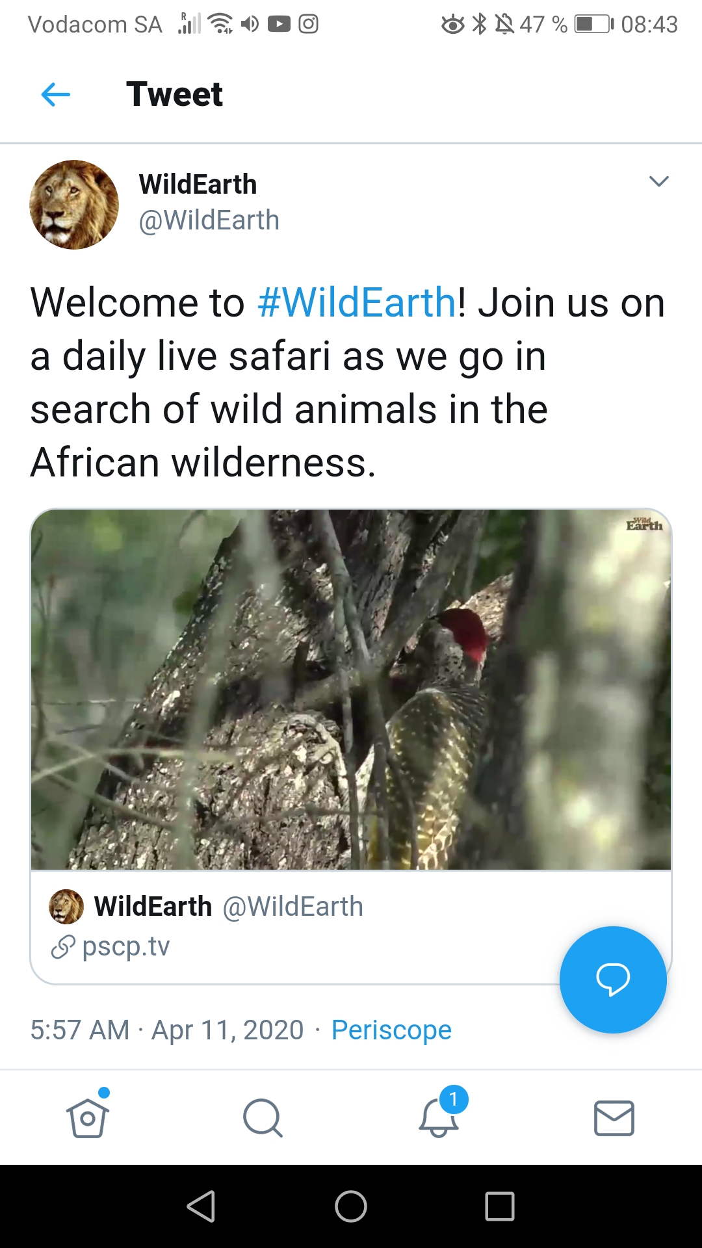This screenshot has height=1248, width=702.
Task: Open the Search tab icon
Action: point(263,1117)
